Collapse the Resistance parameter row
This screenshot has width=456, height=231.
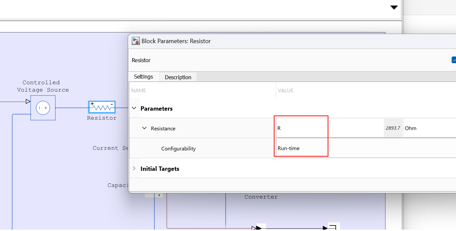pyautogui.click(x=145, y=128)
